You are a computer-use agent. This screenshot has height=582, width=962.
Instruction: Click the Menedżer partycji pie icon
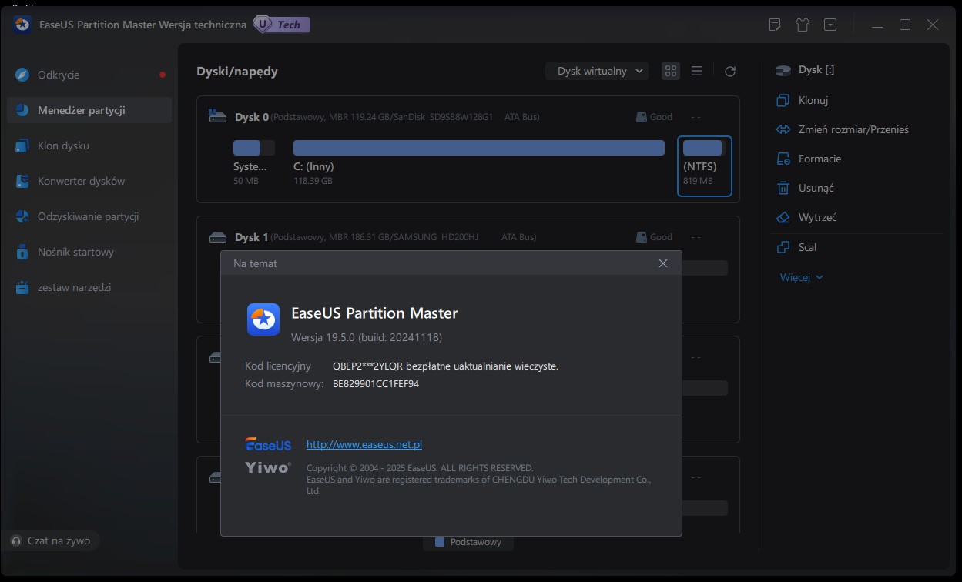[x=23, y=110]
